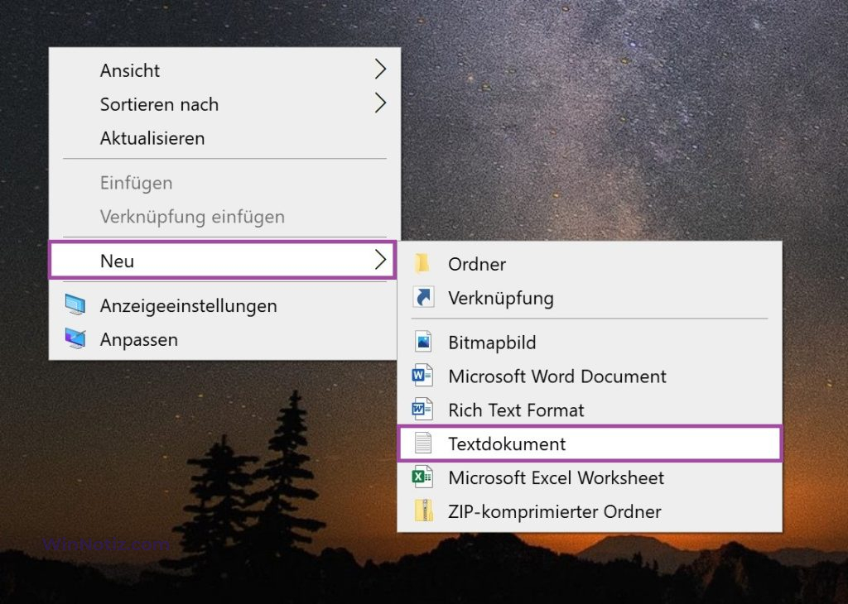The width and height of the screenshot is (848, 604).
Task: Select the Textdokument notepad icon
Action: (423, 443)
